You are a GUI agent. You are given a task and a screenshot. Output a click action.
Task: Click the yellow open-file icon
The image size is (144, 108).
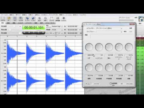[x=9, y=19]
